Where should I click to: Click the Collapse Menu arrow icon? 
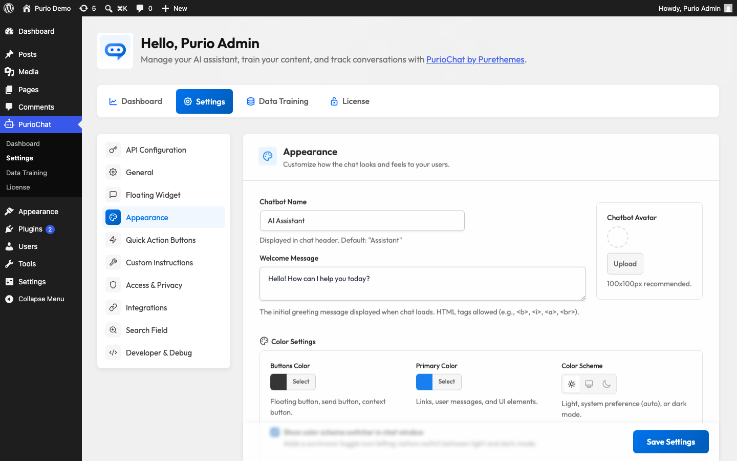pos(9,299)
